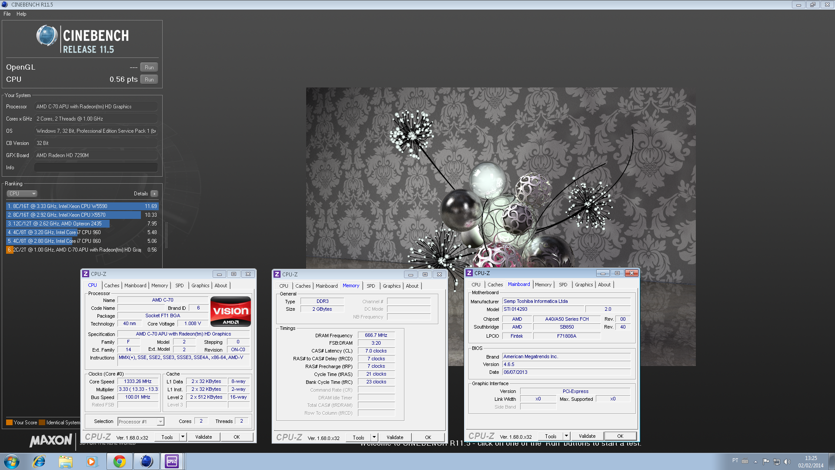Screen dimensions: 835x470
Task: Open Caches tab in left CPU-Z window
Action: [111, 285]
